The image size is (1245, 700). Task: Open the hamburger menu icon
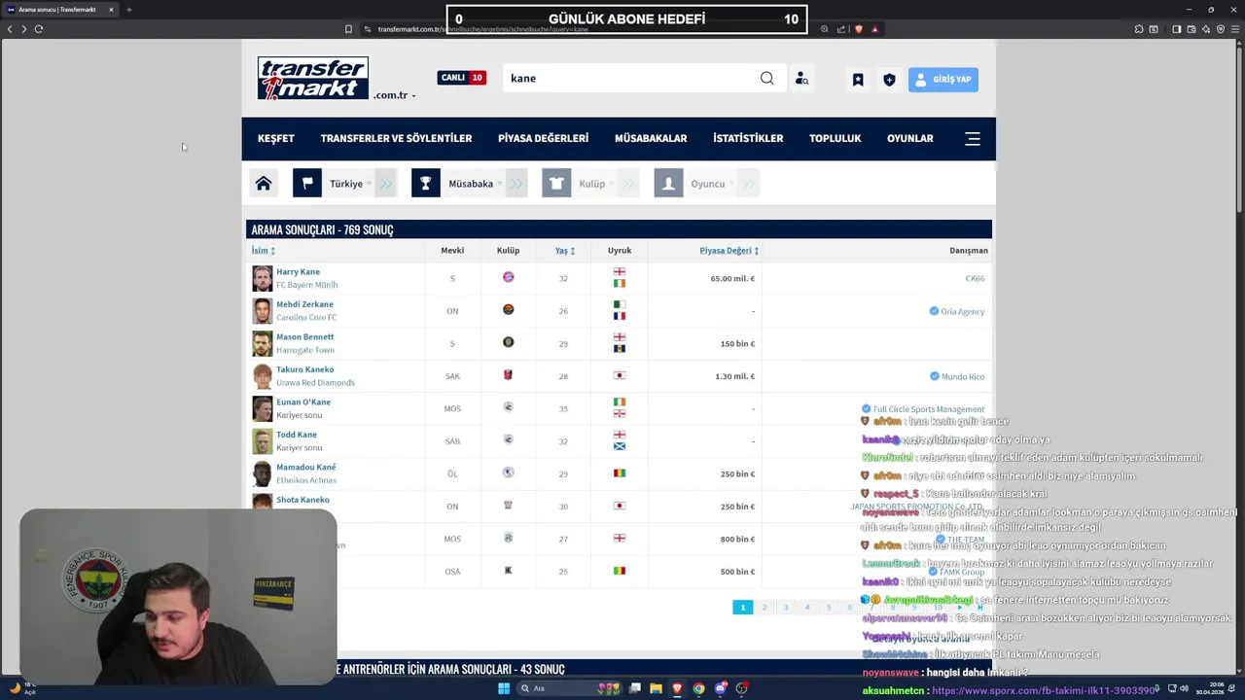click(x=973, y=139)
